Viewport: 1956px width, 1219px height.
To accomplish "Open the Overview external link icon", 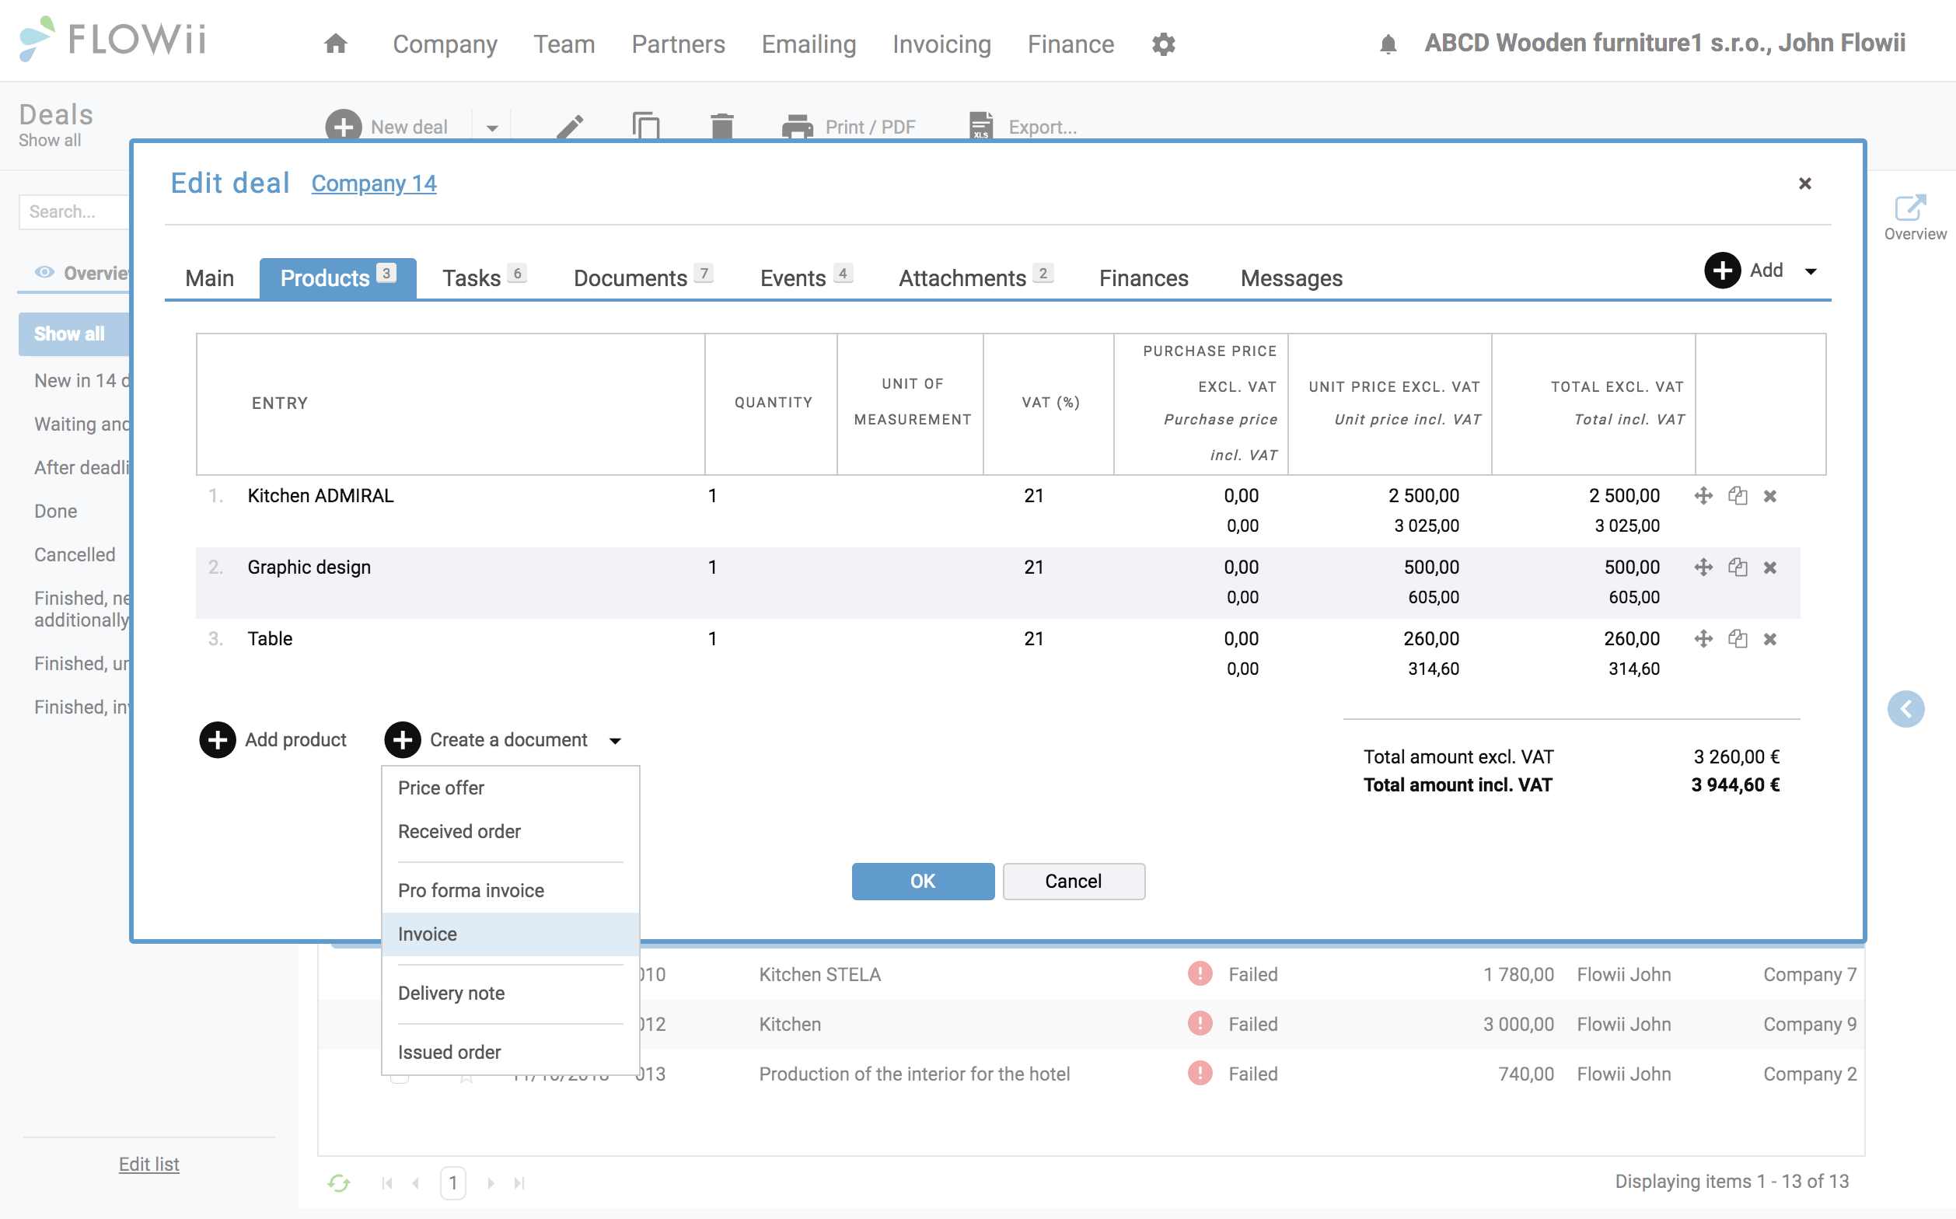I will (x=1910, y=208).
